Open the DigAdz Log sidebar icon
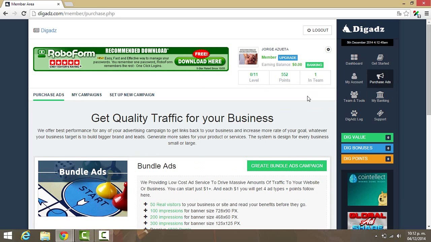The width and height of the screenshot is (431, 242). coord(354,115)
